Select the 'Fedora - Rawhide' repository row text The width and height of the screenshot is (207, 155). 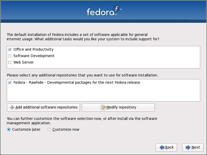[77, 83]
